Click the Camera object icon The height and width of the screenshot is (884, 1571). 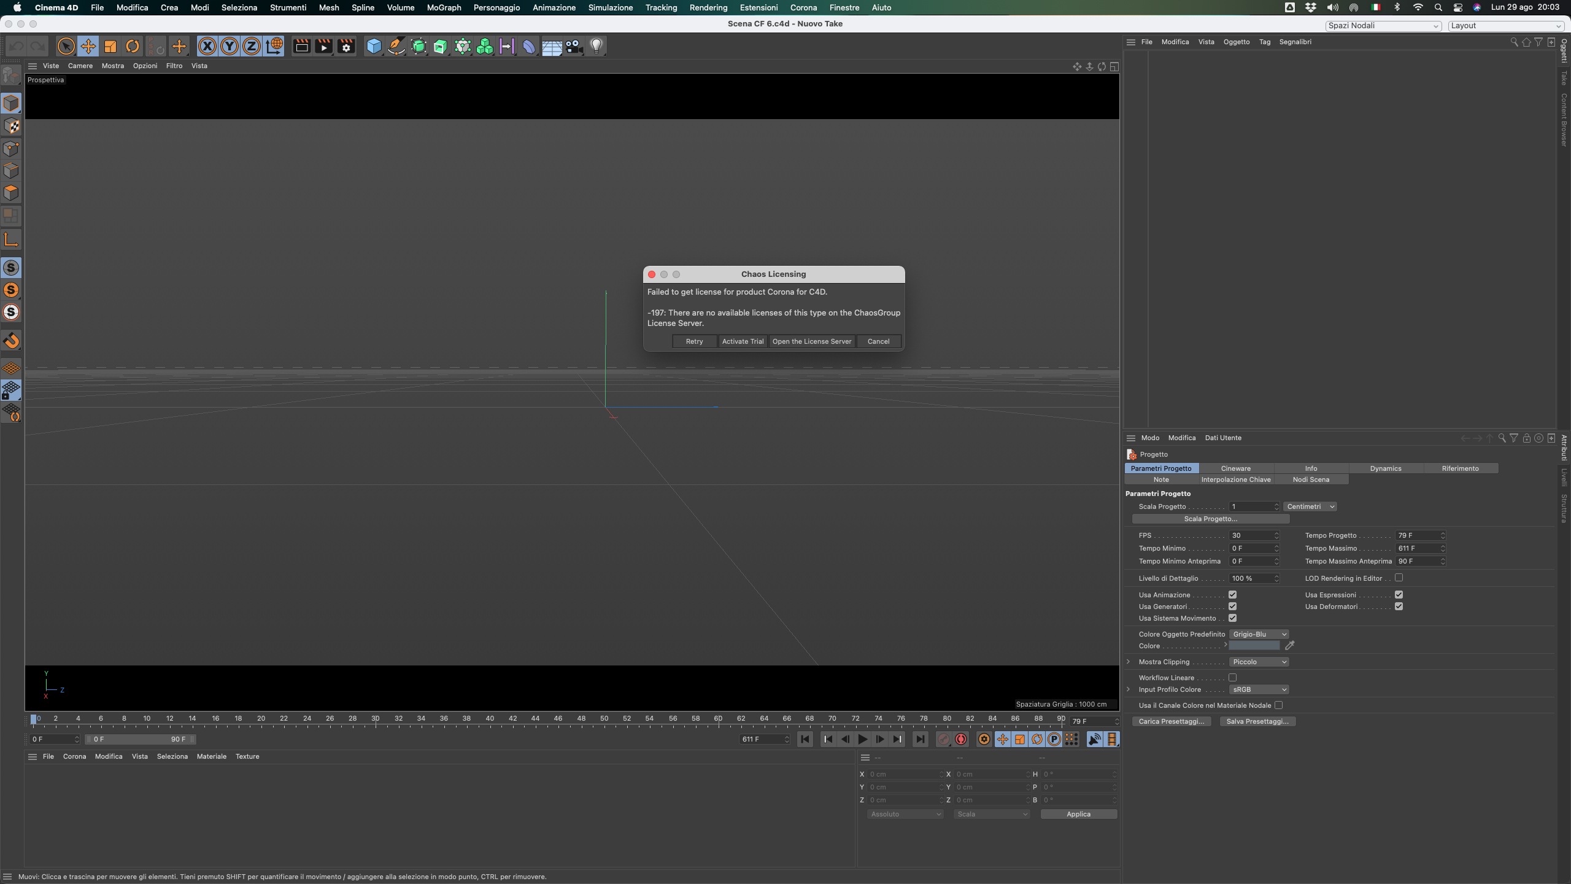click(574, 46)
